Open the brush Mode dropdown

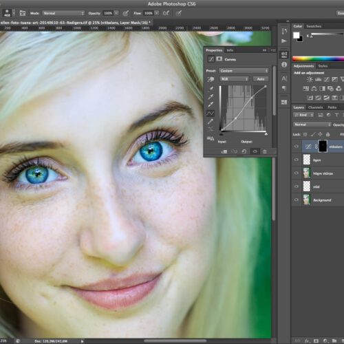click(63, 13)
